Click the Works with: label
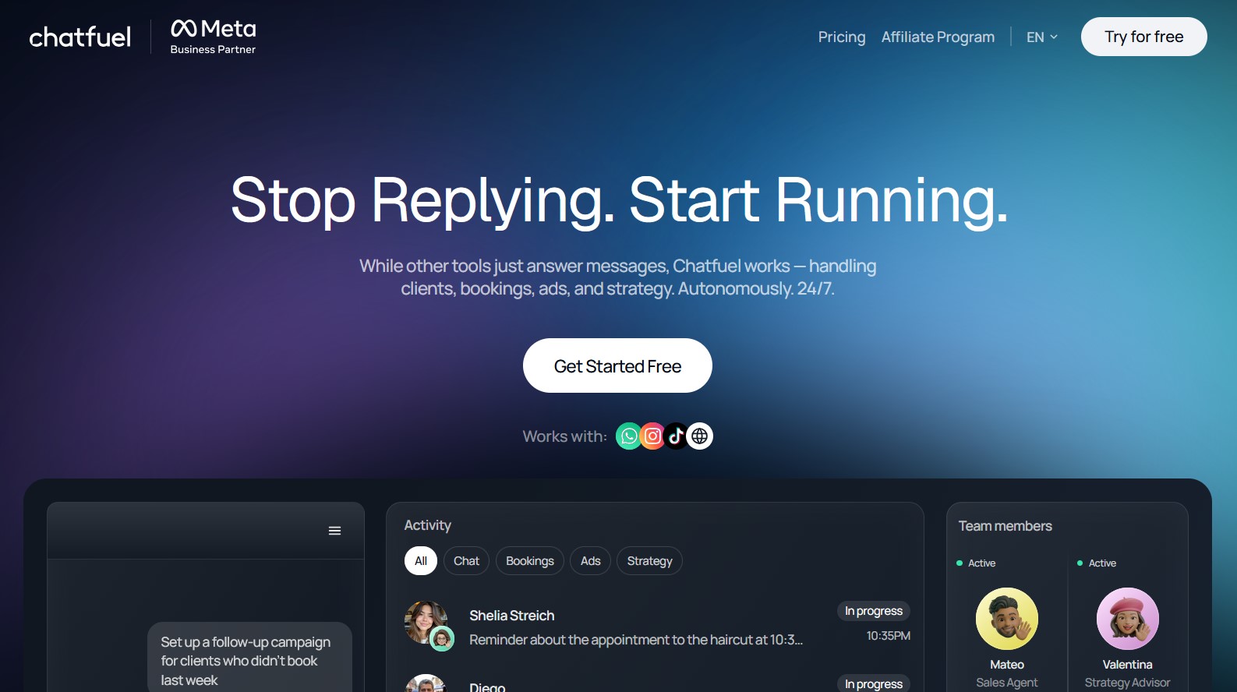The height and width of the screenshot is (692, 1237). [x=565, y=436]
